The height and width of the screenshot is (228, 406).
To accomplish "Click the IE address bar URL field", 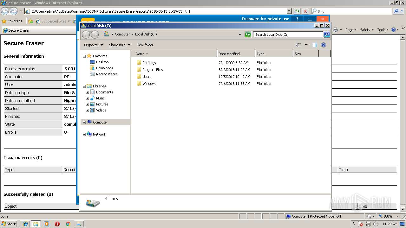I will tap(155, 11).
